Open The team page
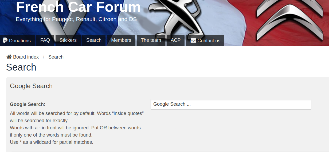This screenshot has width=329, height=152. pyautogui.click(x=151, y=40)
